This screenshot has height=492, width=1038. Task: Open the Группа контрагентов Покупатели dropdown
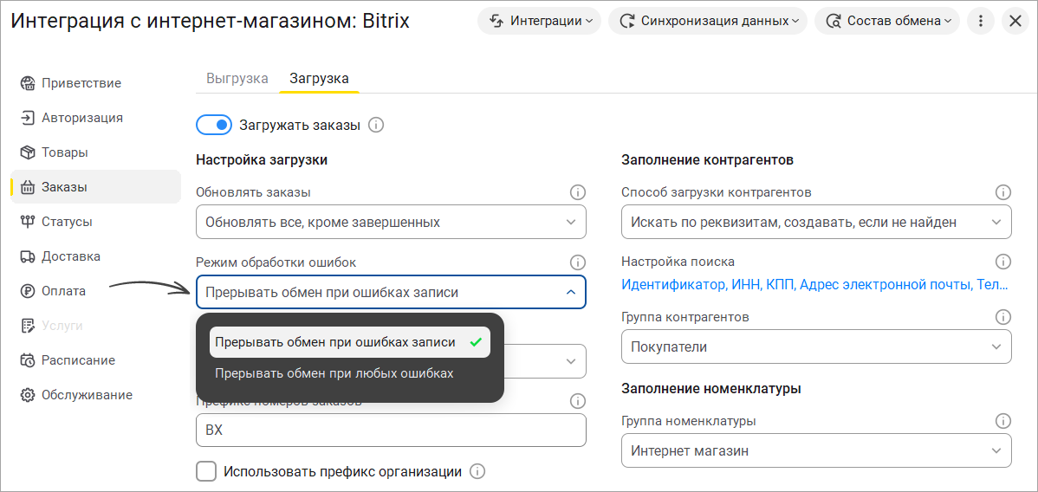click(816, 346)
